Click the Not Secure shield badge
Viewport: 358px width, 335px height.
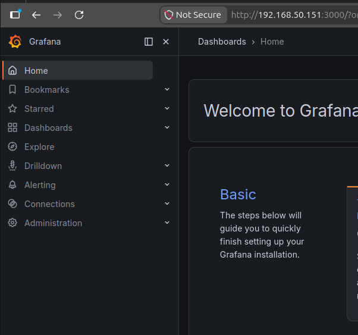click(x=193, y=15)
